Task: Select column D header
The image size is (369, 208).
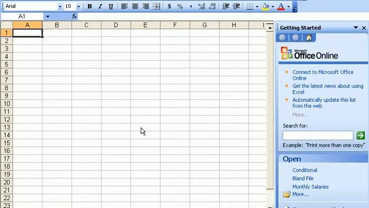Action: point(116,25)
